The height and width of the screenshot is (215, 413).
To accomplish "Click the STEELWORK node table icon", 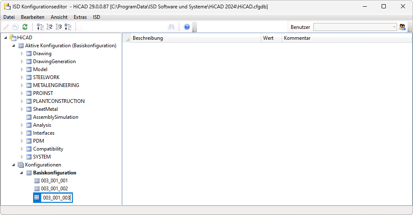I will pyautogui.click(x=29, y=77).
